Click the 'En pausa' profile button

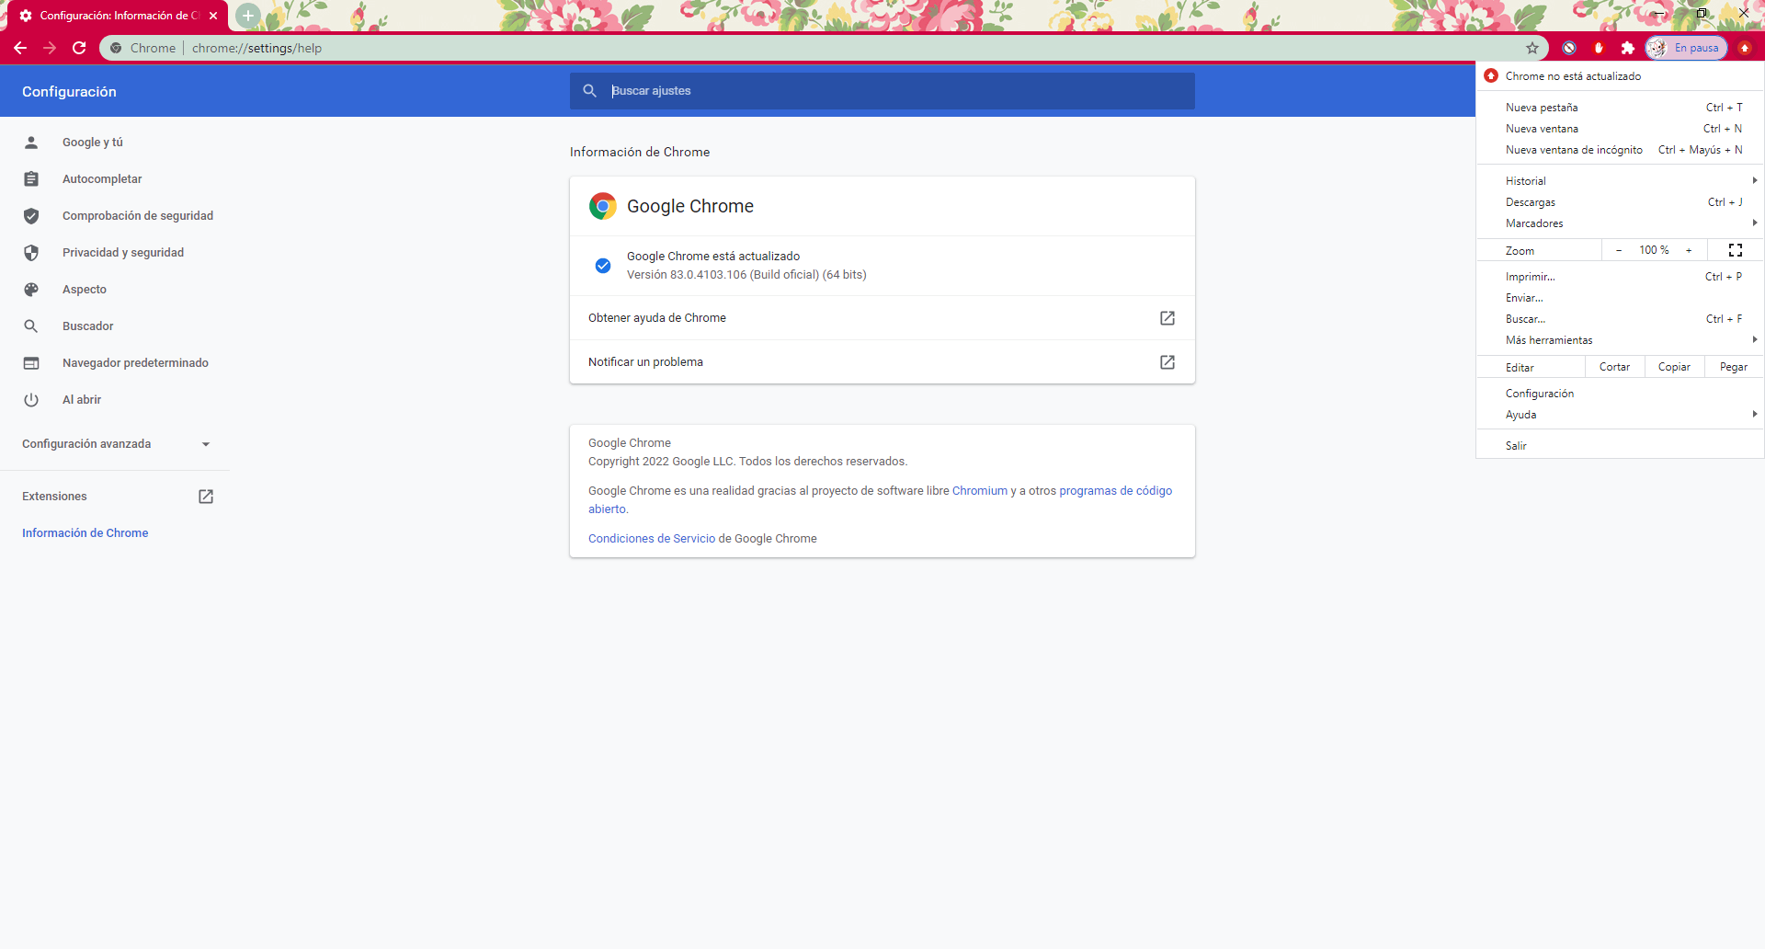(x=1687, y=48)
